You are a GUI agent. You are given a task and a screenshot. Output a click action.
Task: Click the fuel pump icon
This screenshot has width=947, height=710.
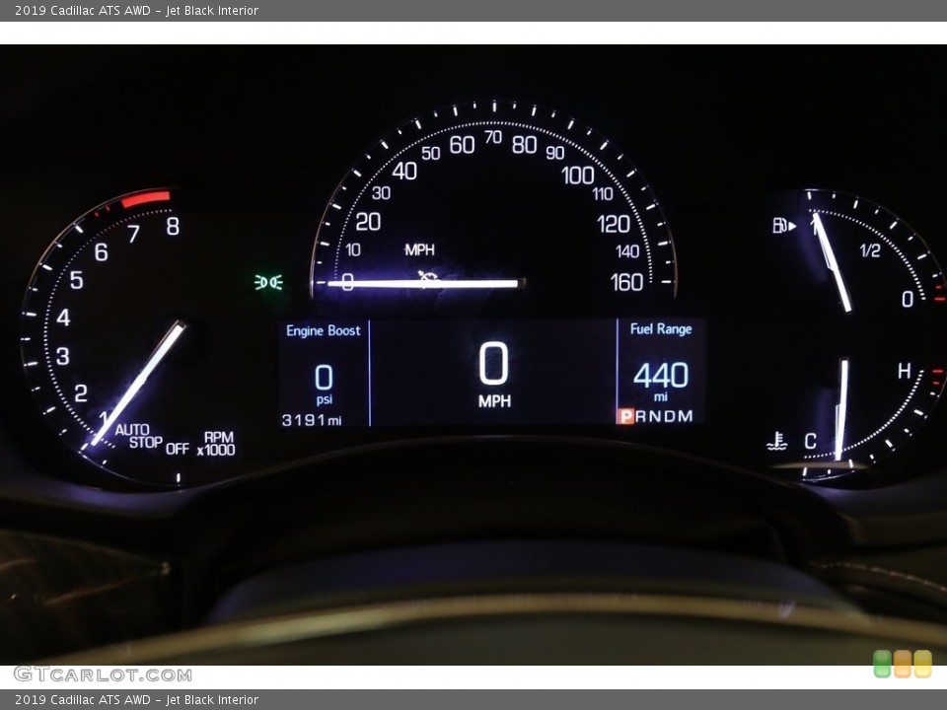(784, 226)
